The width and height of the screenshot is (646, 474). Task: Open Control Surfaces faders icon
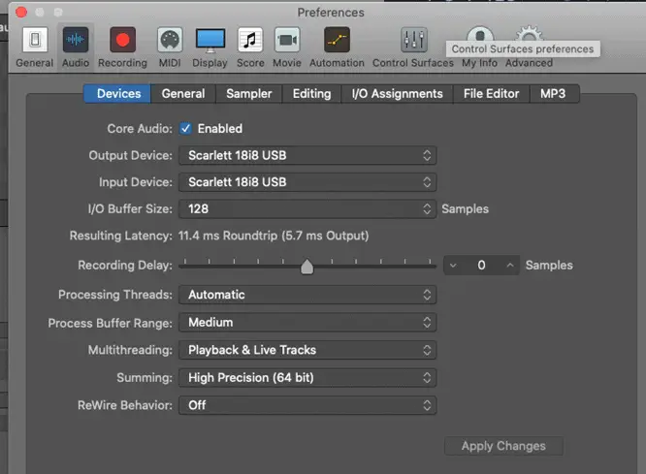(x=413, y=40)
